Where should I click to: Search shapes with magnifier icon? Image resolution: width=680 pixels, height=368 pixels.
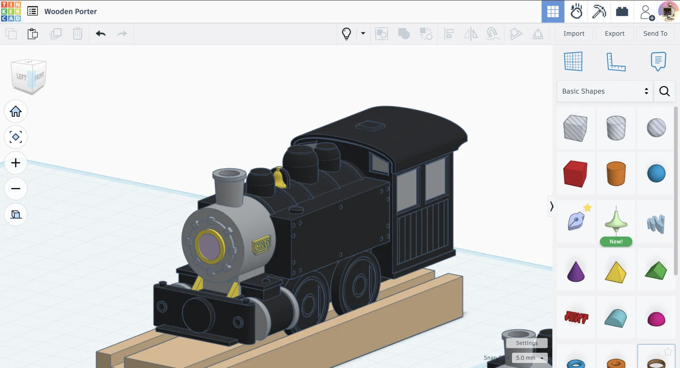[664, 91]
